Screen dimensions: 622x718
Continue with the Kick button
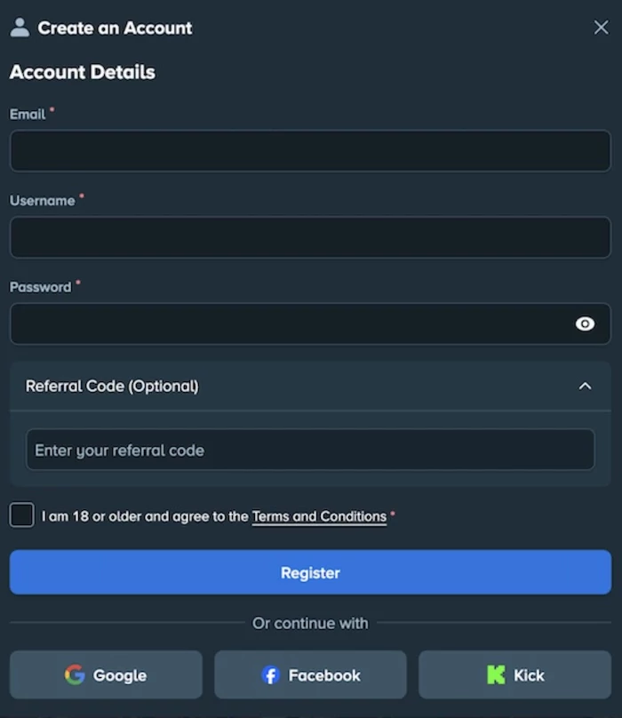[x=514, y=675]
